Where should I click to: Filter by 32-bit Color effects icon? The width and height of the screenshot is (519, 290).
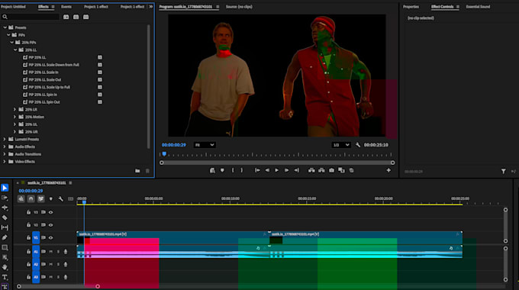76,17
